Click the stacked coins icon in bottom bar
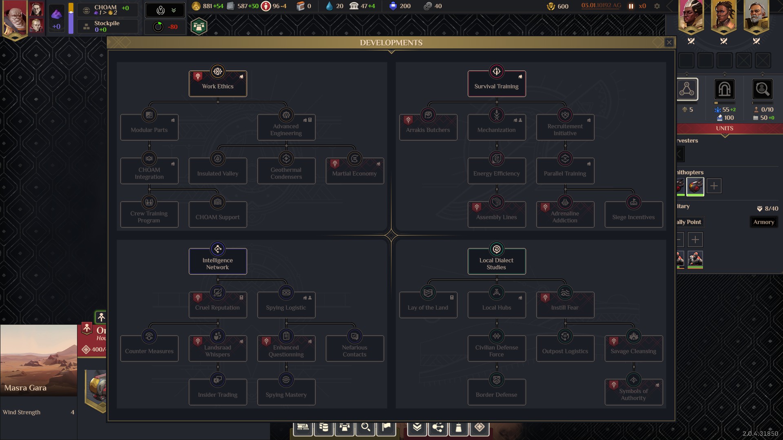This screenshot has width=783, height=440. [324, 427]
